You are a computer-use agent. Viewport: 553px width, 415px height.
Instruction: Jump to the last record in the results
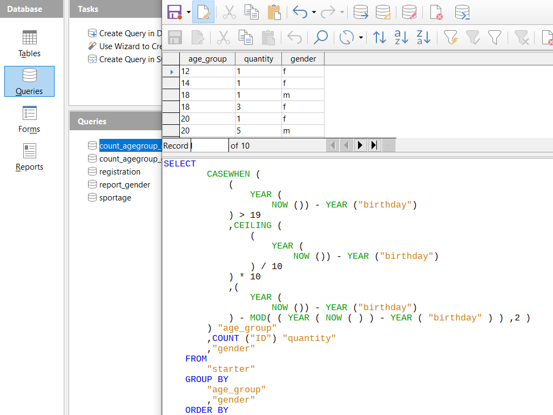[375, 145]
